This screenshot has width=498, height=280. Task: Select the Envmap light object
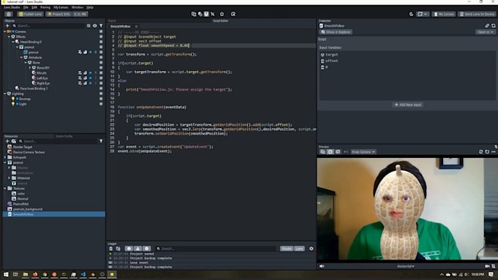25,99
